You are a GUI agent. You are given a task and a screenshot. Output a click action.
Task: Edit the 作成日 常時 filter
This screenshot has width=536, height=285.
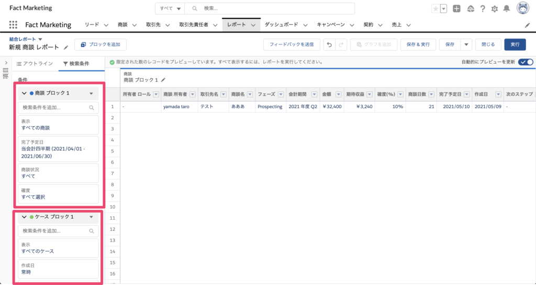(58, 269)
